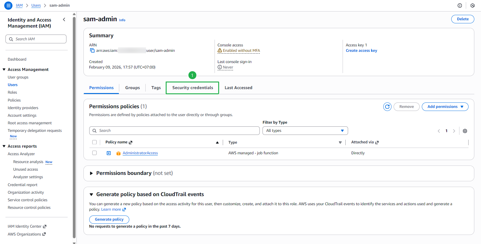Click the external link icon beside Policy name
The image size is (481, 244).
[x=131, y=142]
